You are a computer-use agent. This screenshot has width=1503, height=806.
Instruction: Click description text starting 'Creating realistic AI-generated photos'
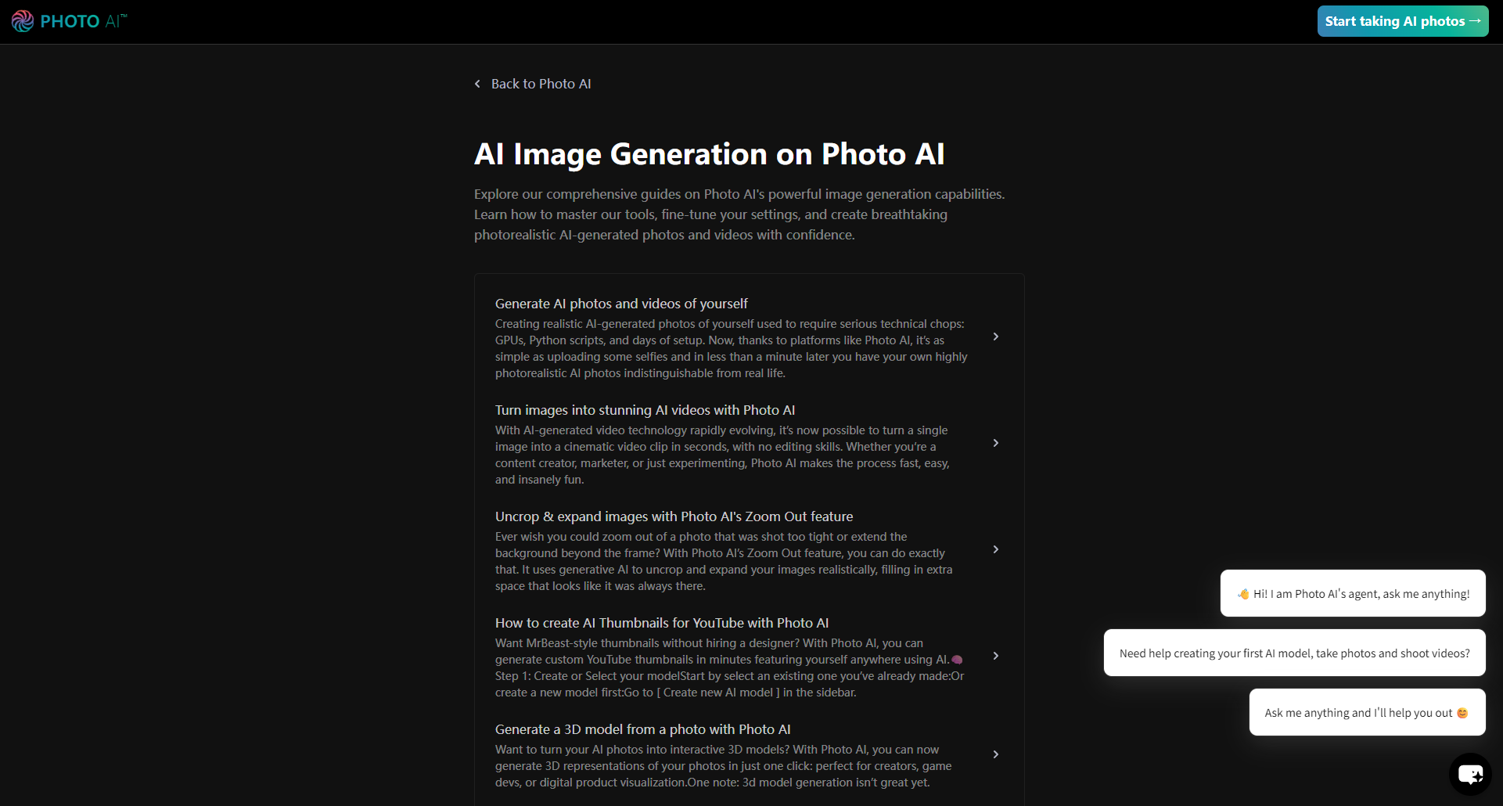(x=731, y=348)
